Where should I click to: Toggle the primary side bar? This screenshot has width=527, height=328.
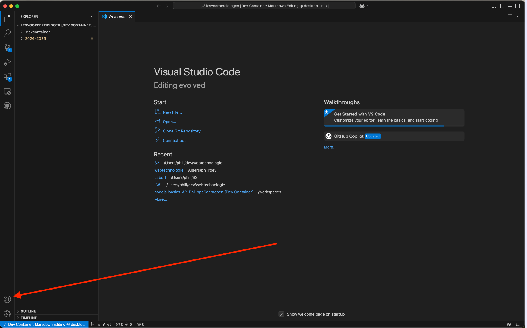coord(502,6)
